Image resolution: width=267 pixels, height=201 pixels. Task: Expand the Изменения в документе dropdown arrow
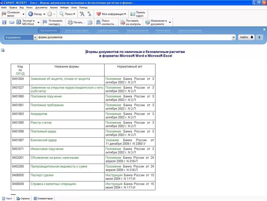pyautogui.click(x=170, y=22)
